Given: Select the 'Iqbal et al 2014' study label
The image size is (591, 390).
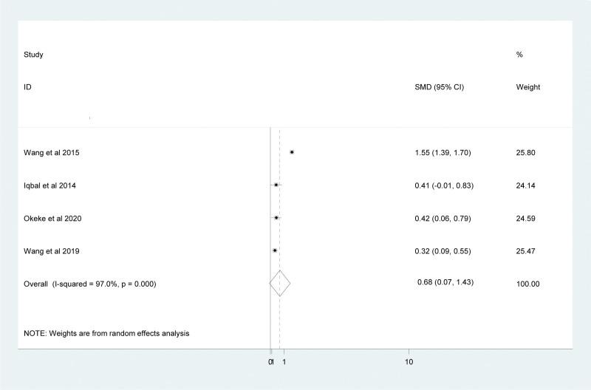Looking at the screenshot, I should click(49, 185).
